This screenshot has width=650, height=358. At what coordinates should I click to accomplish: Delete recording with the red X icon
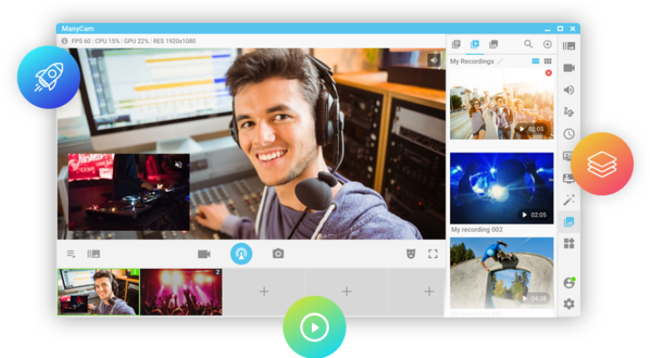tap(549, 73)
